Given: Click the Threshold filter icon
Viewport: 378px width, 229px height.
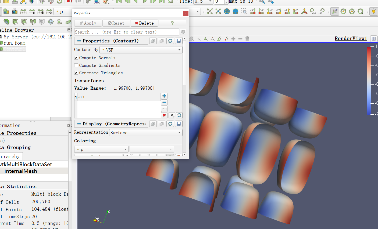Looking at the screenshot, I should click(33, 21).
